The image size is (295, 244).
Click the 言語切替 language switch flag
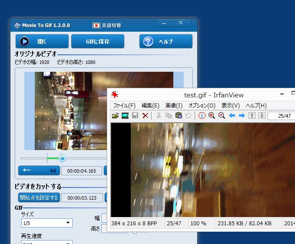tap(96, 25)
